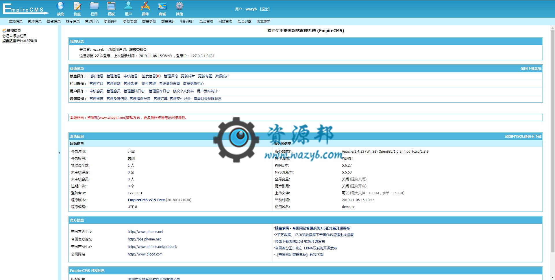Open 系统参数设置 in the quick menu
The image size is (555, 280).
170,84
